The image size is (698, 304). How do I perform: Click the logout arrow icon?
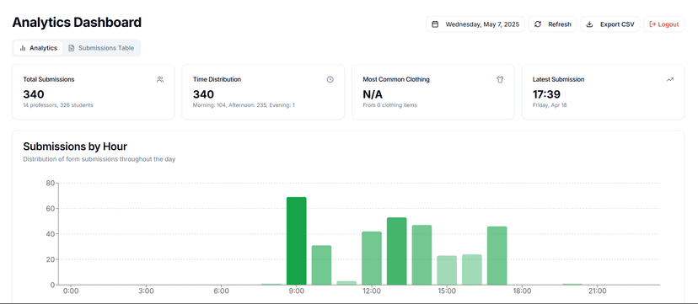652,24
